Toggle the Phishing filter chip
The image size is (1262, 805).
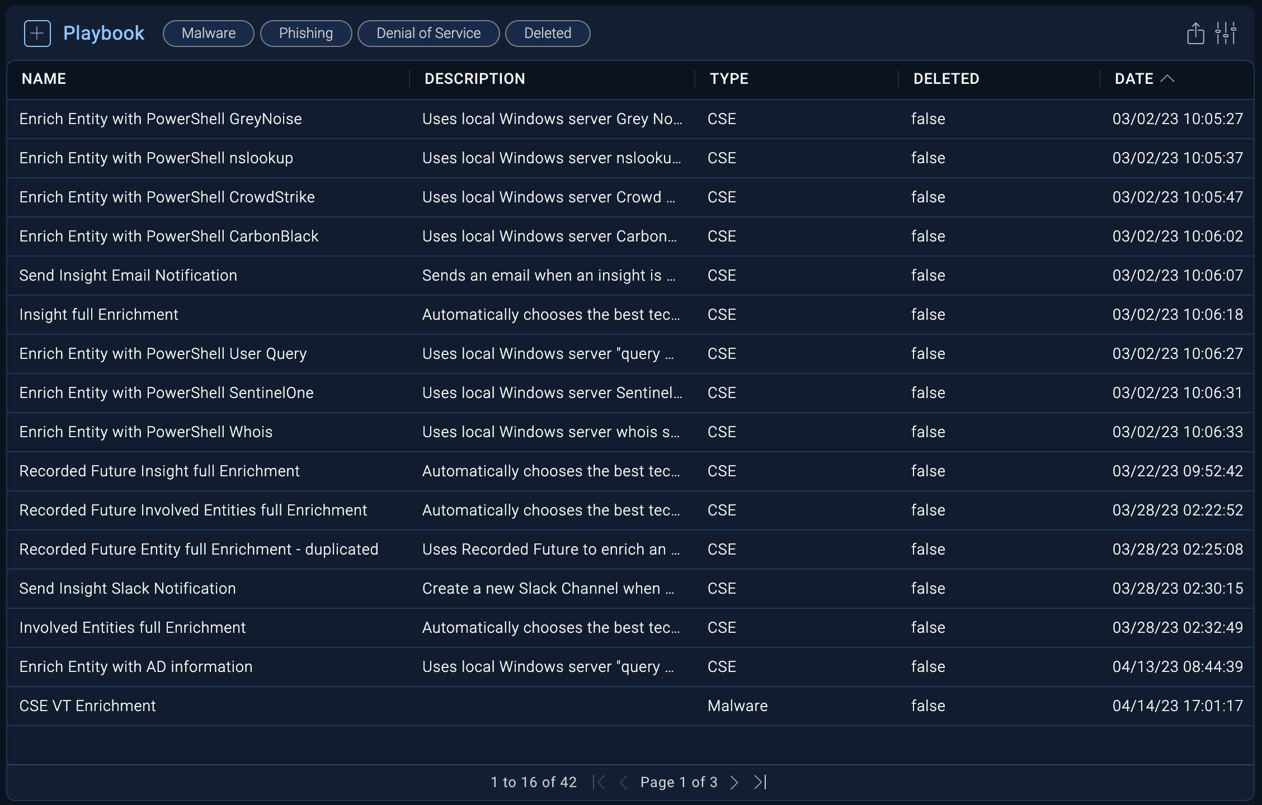click(306, 34)
